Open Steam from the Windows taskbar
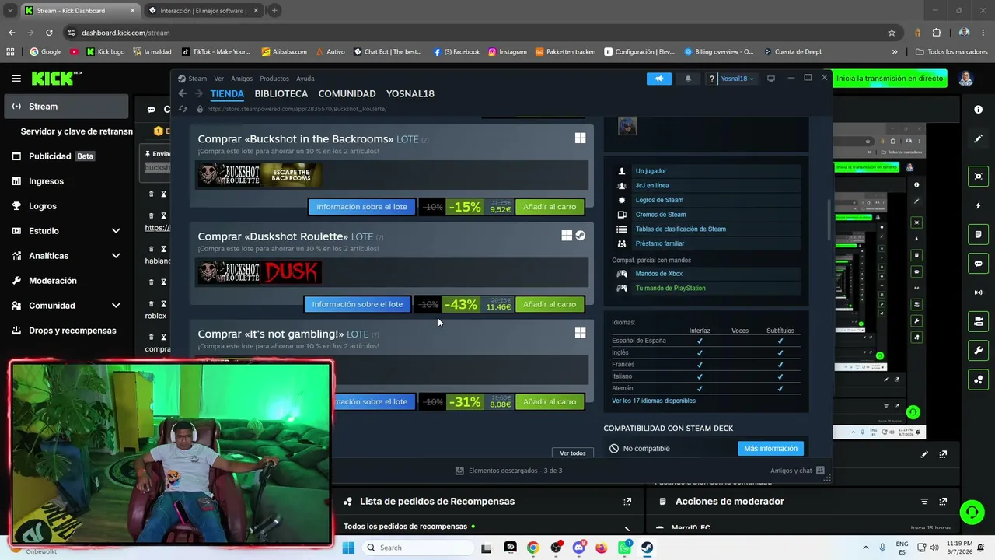995x560 pixels. [647, 548]
